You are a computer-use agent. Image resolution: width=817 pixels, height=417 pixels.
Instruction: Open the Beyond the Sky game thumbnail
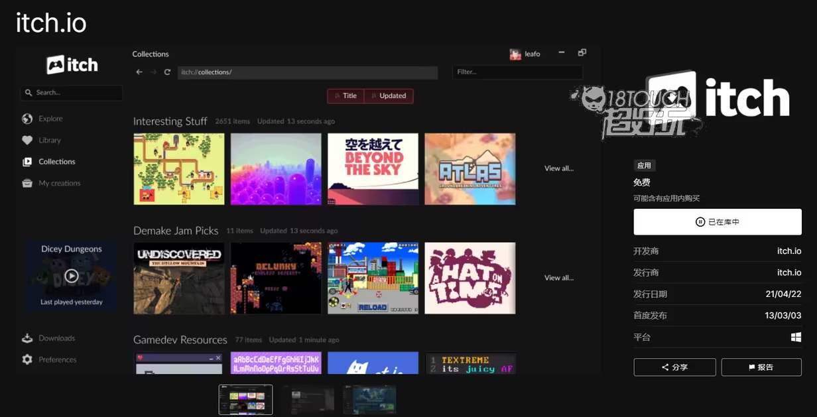coord(373,169)
